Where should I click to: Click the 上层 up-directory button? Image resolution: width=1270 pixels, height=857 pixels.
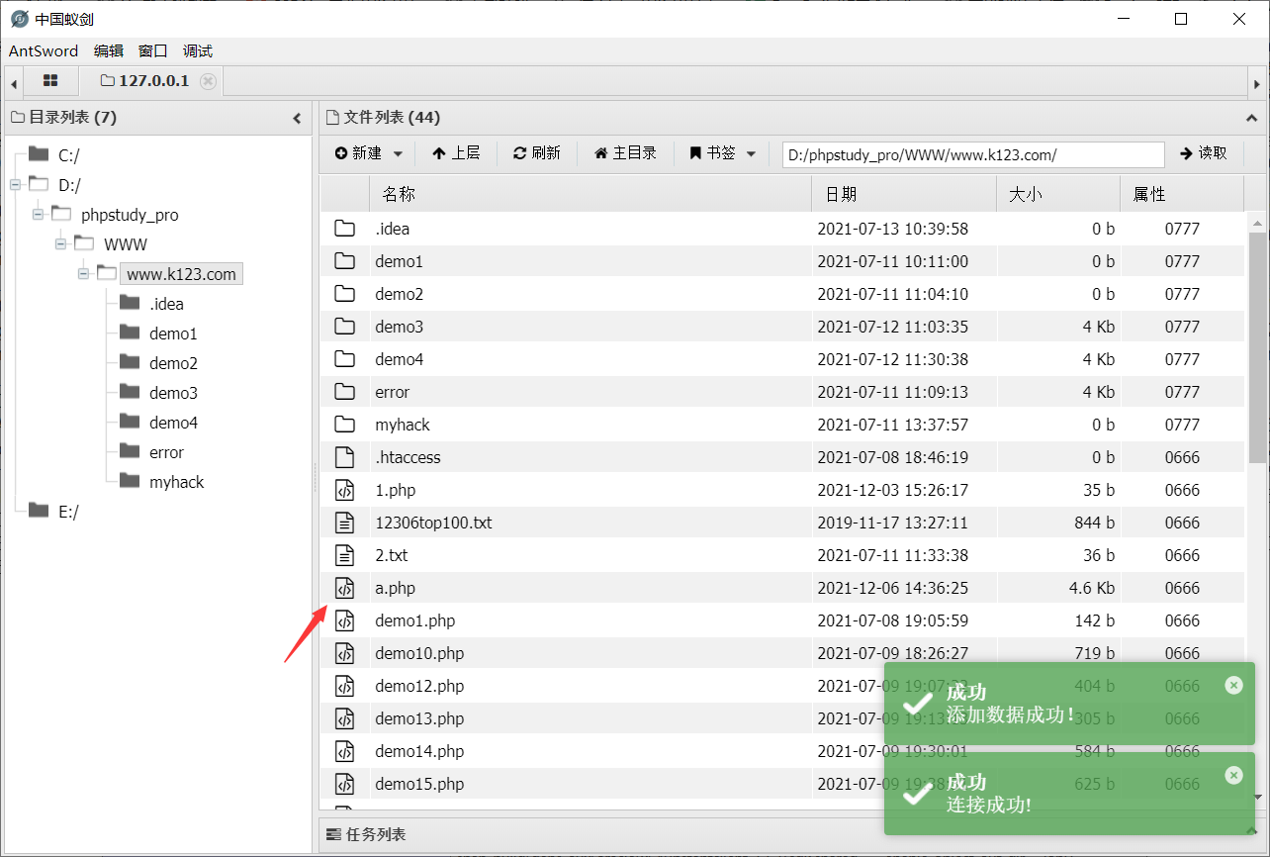tap(456, 153)
